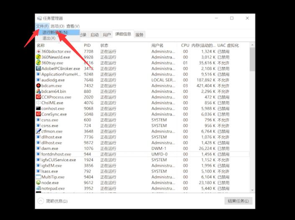Click the Task Manager title bar icon
This screenshot has width=295, height=220.
pos(39,18)
